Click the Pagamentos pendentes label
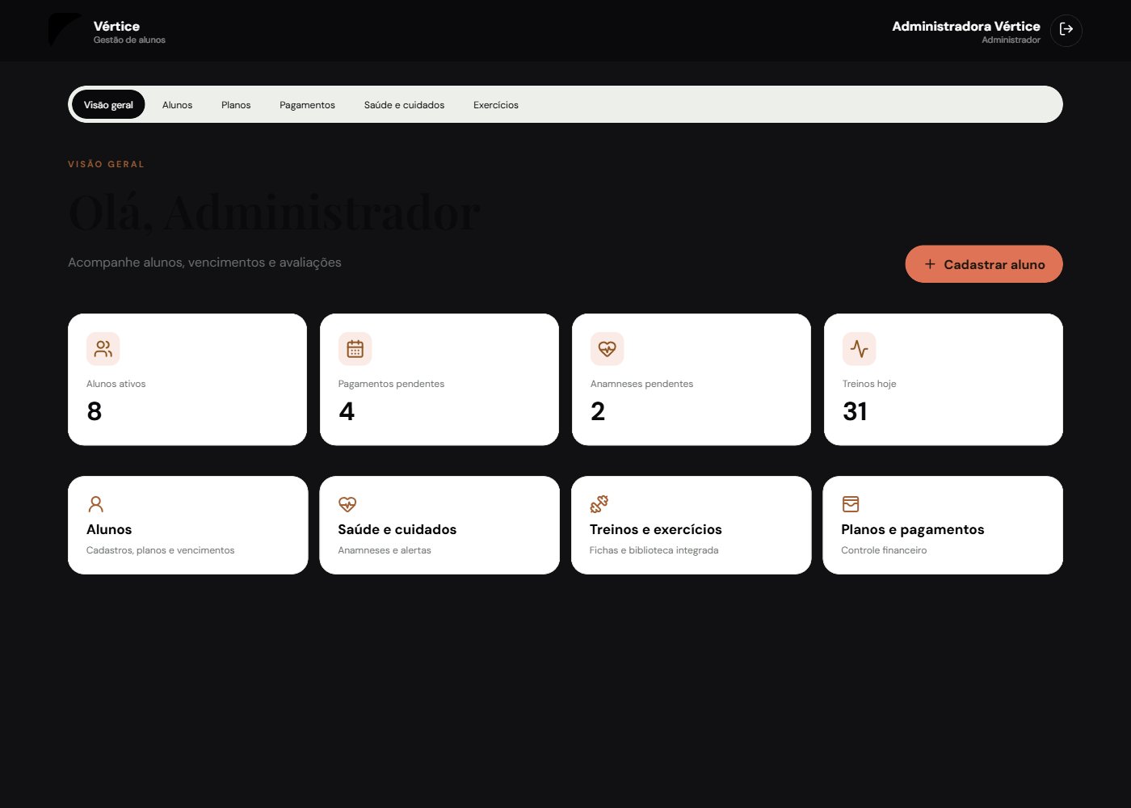This screenshot has height=808, width=1131. [x=391, y=384]
